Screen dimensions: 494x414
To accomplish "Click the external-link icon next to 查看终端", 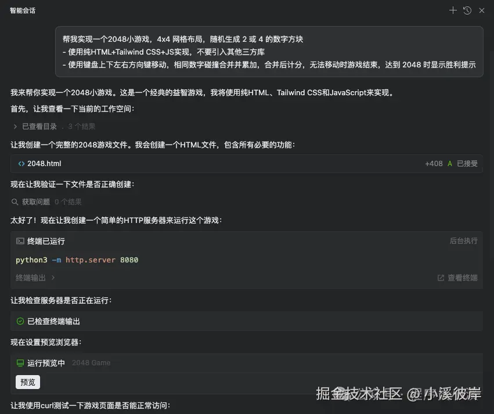I will coord(441,278).
